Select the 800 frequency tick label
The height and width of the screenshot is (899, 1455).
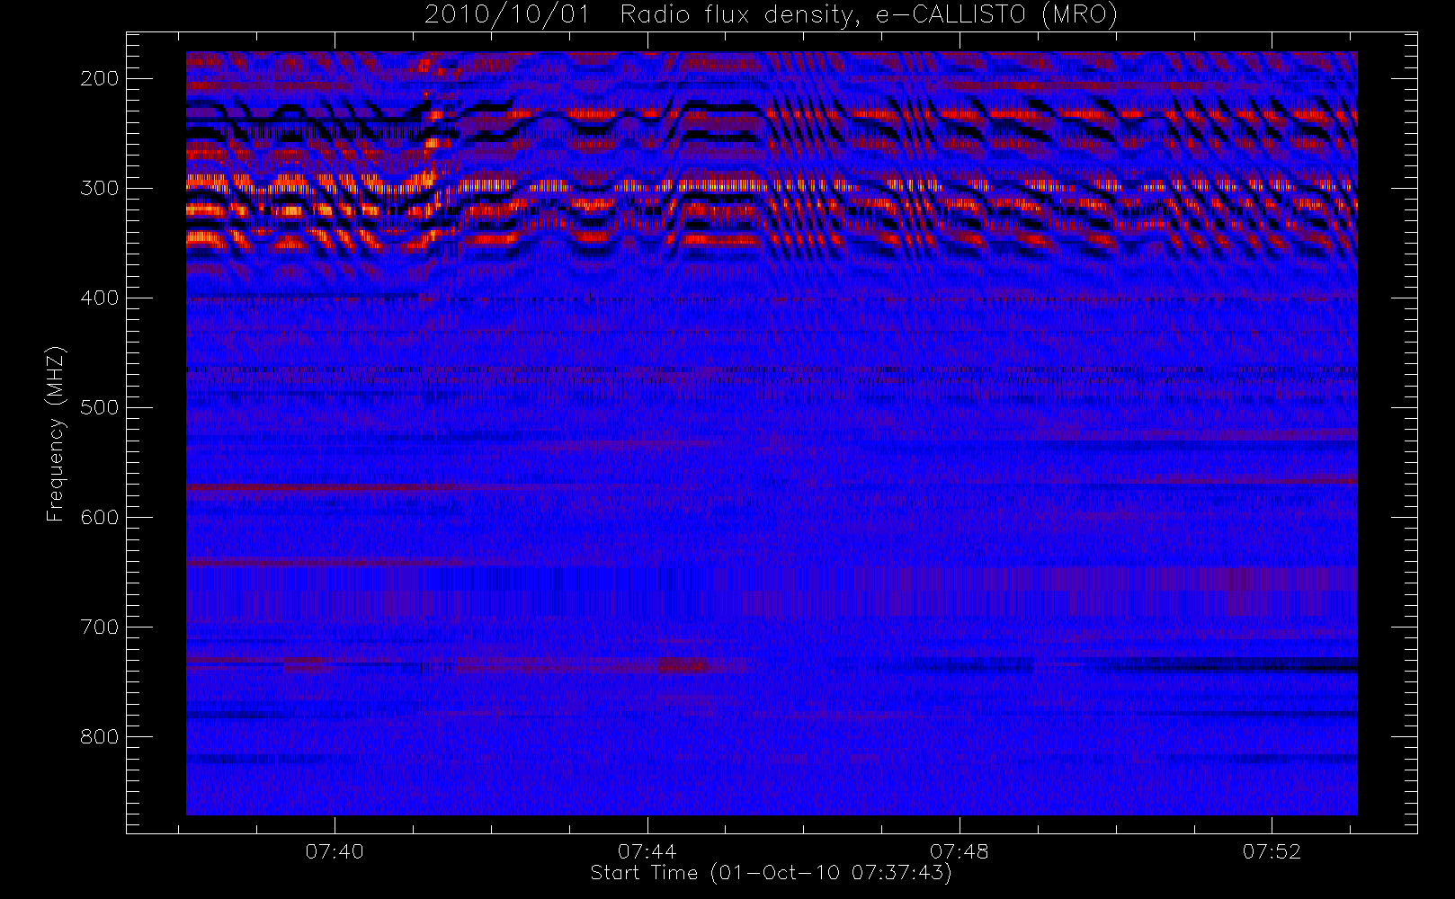tap(100, 736)
